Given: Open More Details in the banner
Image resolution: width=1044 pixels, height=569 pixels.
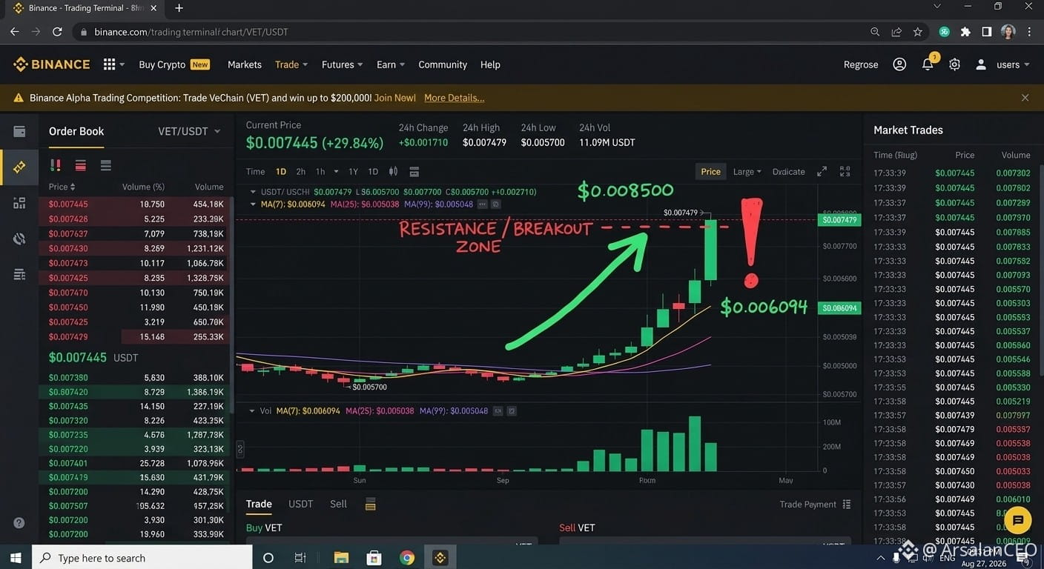Looking at the screenshot, I should point(454,98).
